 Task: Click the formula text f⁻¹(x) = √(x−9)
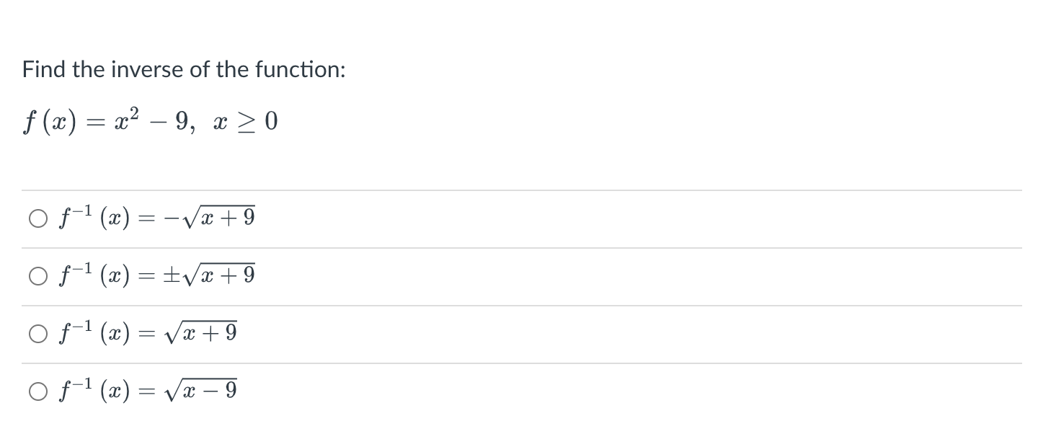pyautogui.click(x=146, y=390)
